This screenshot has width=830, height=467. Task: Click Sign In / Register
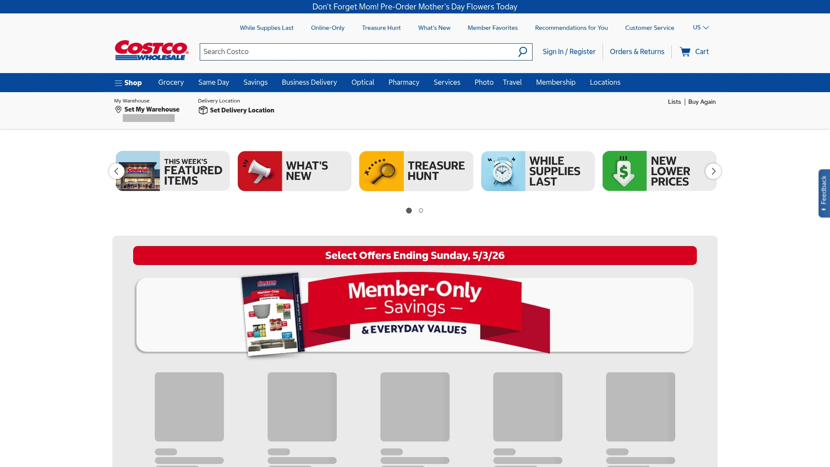[x=569, y=52]
